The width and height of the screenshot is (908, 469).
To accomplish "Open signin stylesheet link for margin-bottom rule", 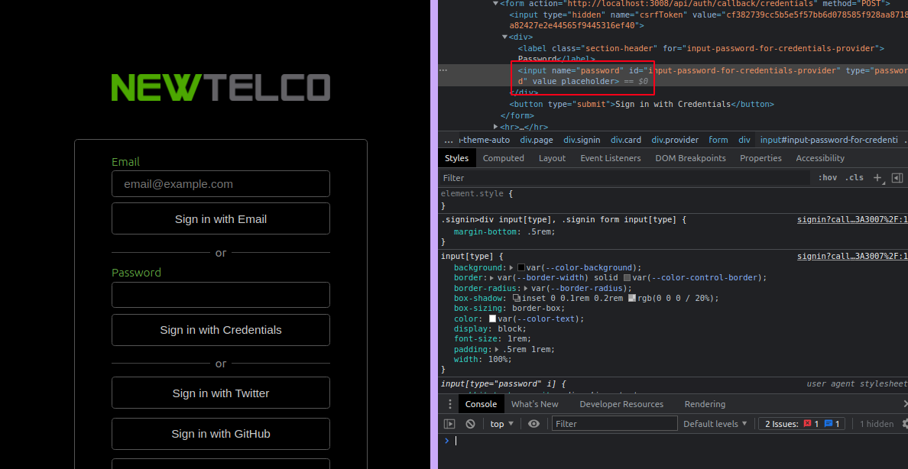I will (852, 220).
